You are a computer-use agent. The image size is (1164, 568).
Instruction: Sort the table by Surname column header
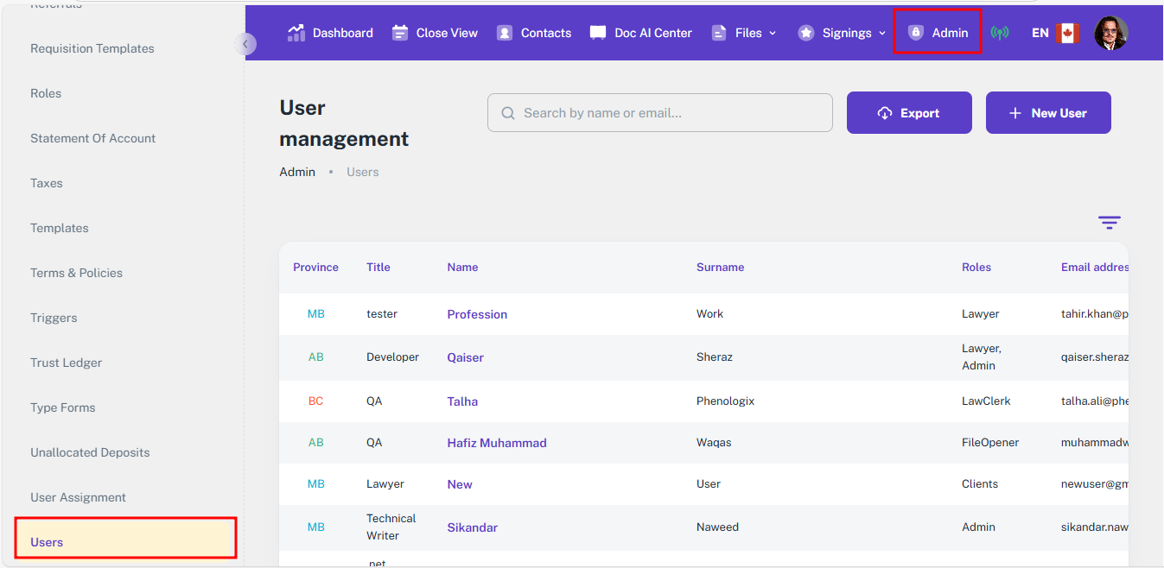(x=720, y=268)
